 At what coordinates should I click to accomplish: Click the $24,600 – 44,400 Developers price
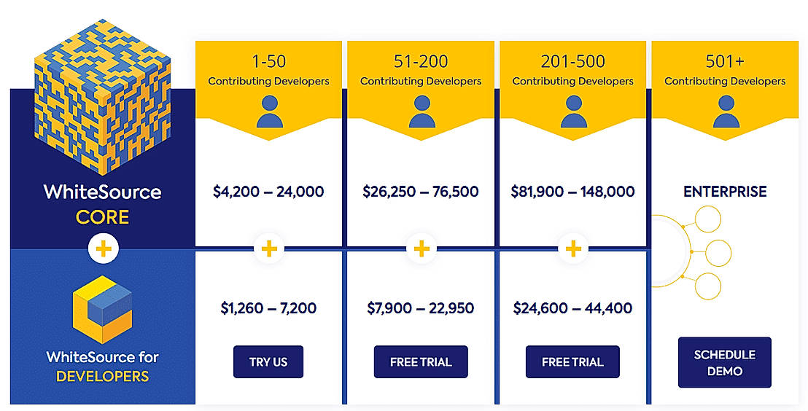click(x=572, y=308)
